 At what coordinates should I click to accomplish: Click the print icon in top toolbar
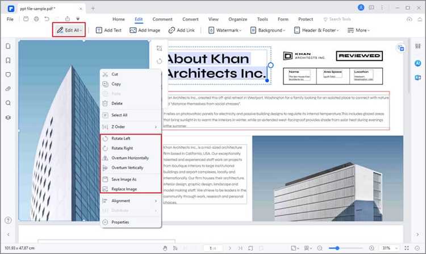[x=36, y=19]
